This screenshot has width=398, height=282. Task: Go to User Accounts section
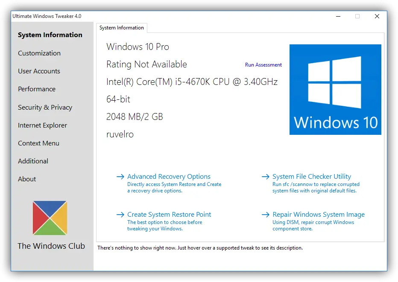pos(39,71)
